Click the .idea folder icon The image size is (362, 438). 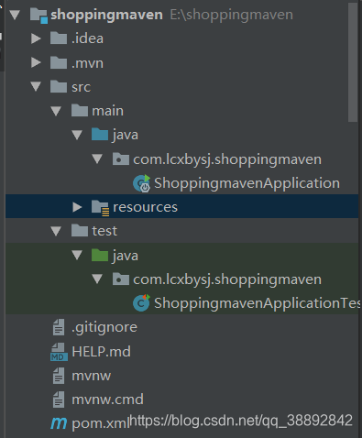[x=59, y=38]
